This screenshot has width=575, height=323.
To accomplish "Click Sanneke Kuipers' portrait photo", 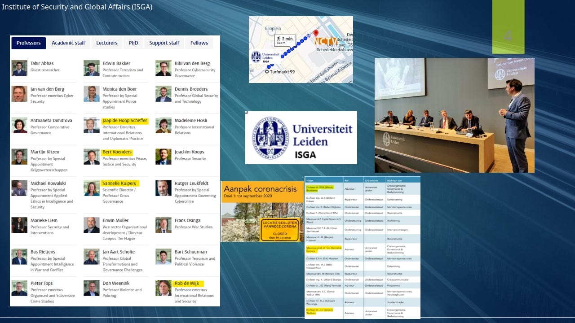I will [92, 188].
